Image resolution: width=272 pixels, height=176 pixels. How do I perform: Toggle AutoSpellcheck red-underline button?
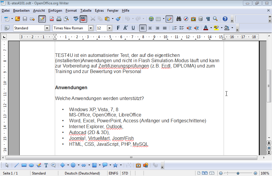pos(83,19)
